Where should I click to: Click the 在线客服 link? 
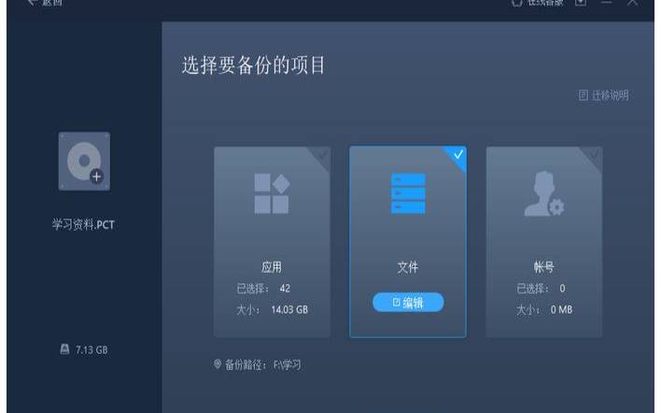point(545,3)
